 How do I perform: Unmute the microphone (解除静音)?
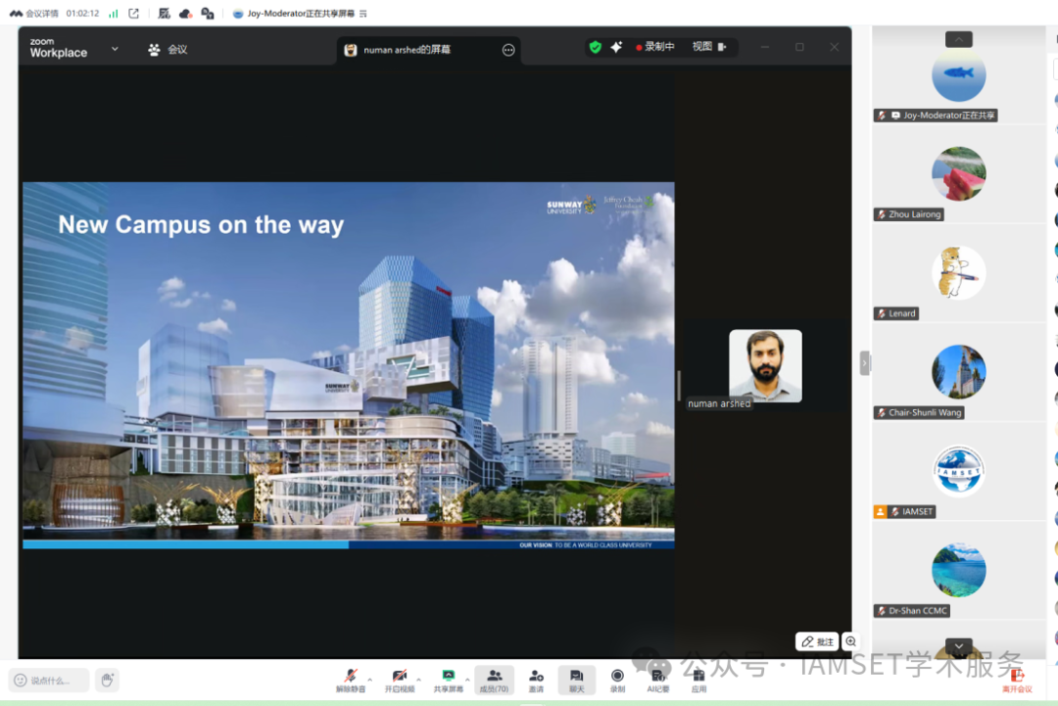pos(350,678)
